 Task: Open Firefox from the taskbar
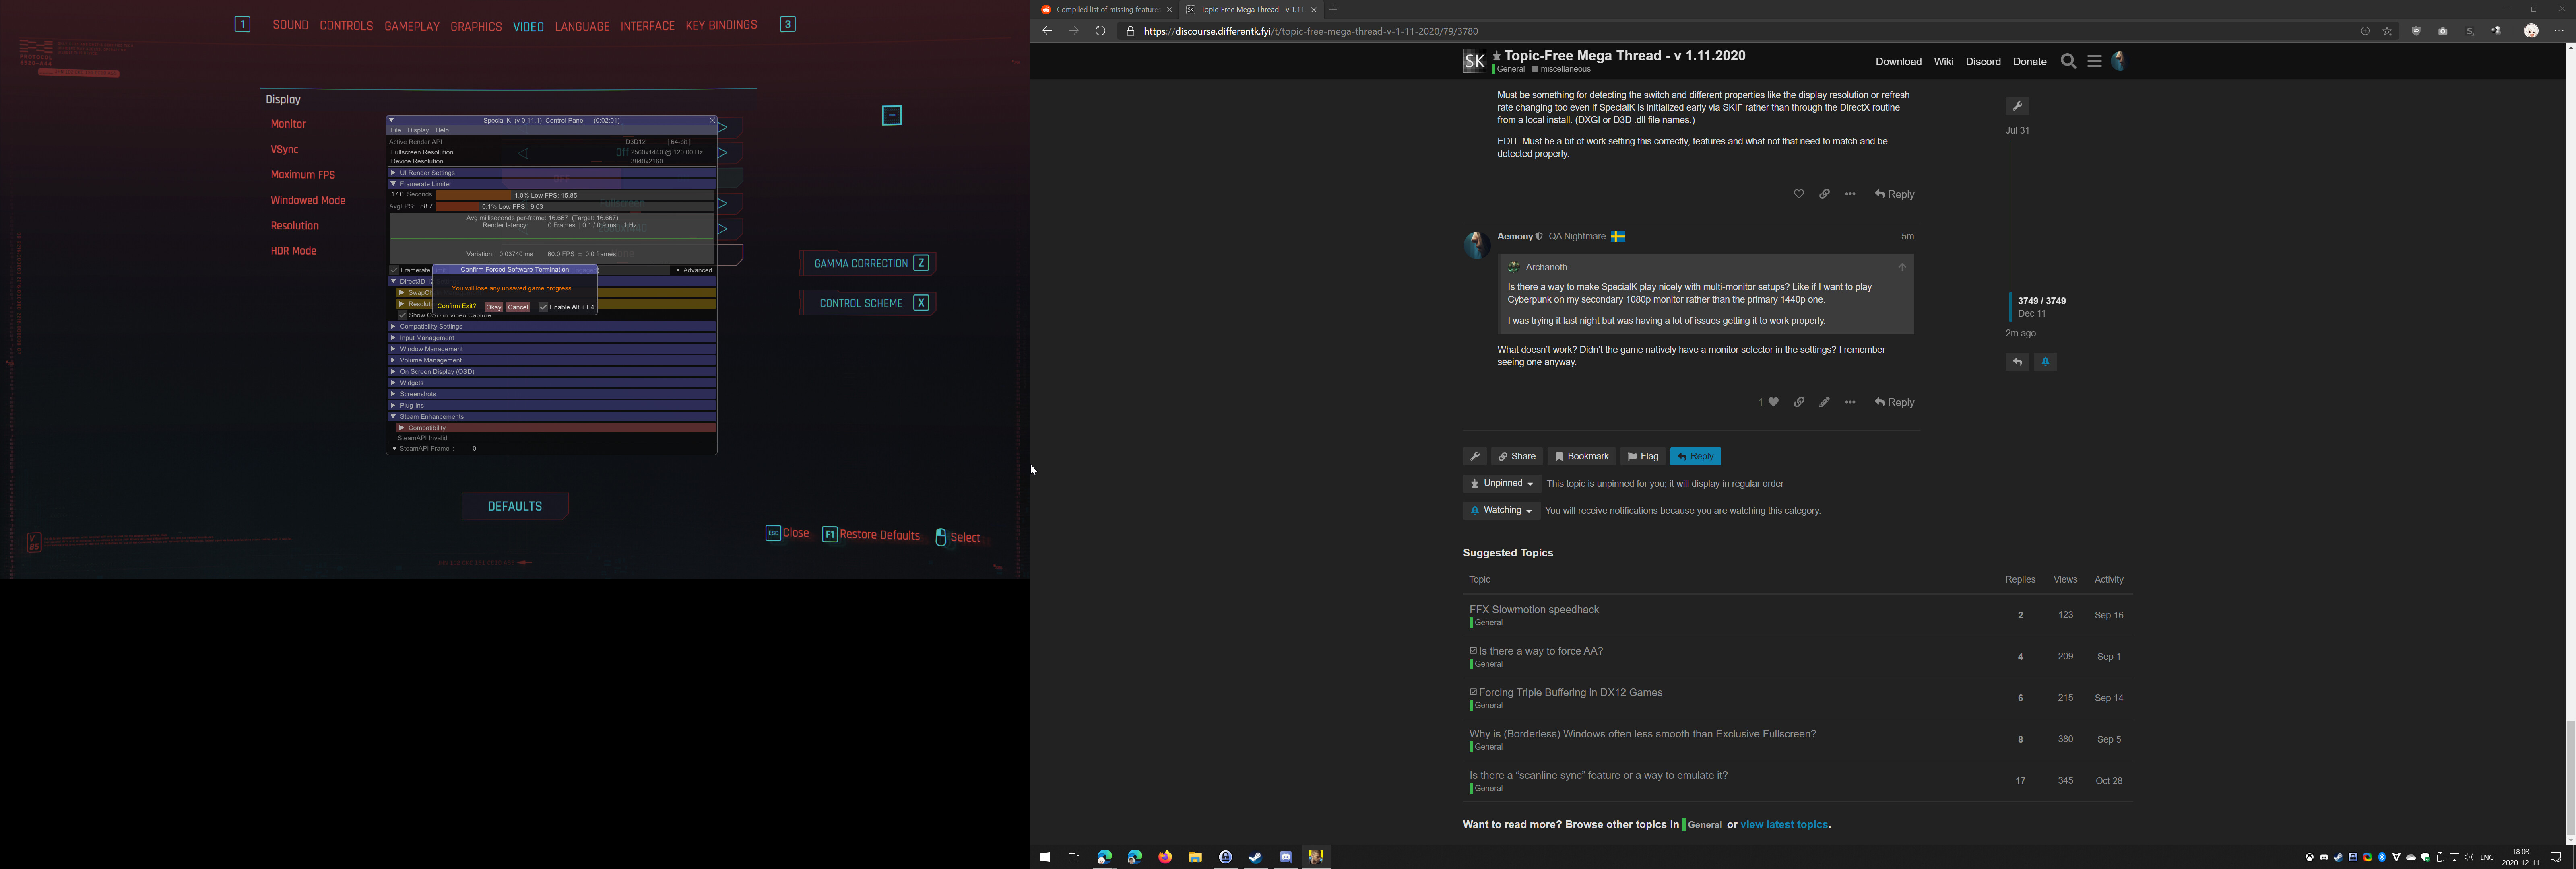click(x=1165, y=857)
